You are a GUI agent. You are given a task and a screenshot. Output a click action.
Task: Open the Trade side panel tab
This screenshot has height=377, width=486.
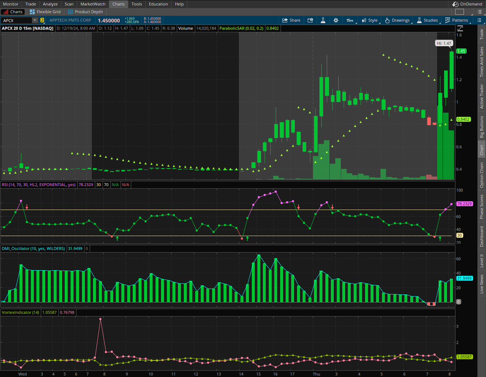(482, 34)
